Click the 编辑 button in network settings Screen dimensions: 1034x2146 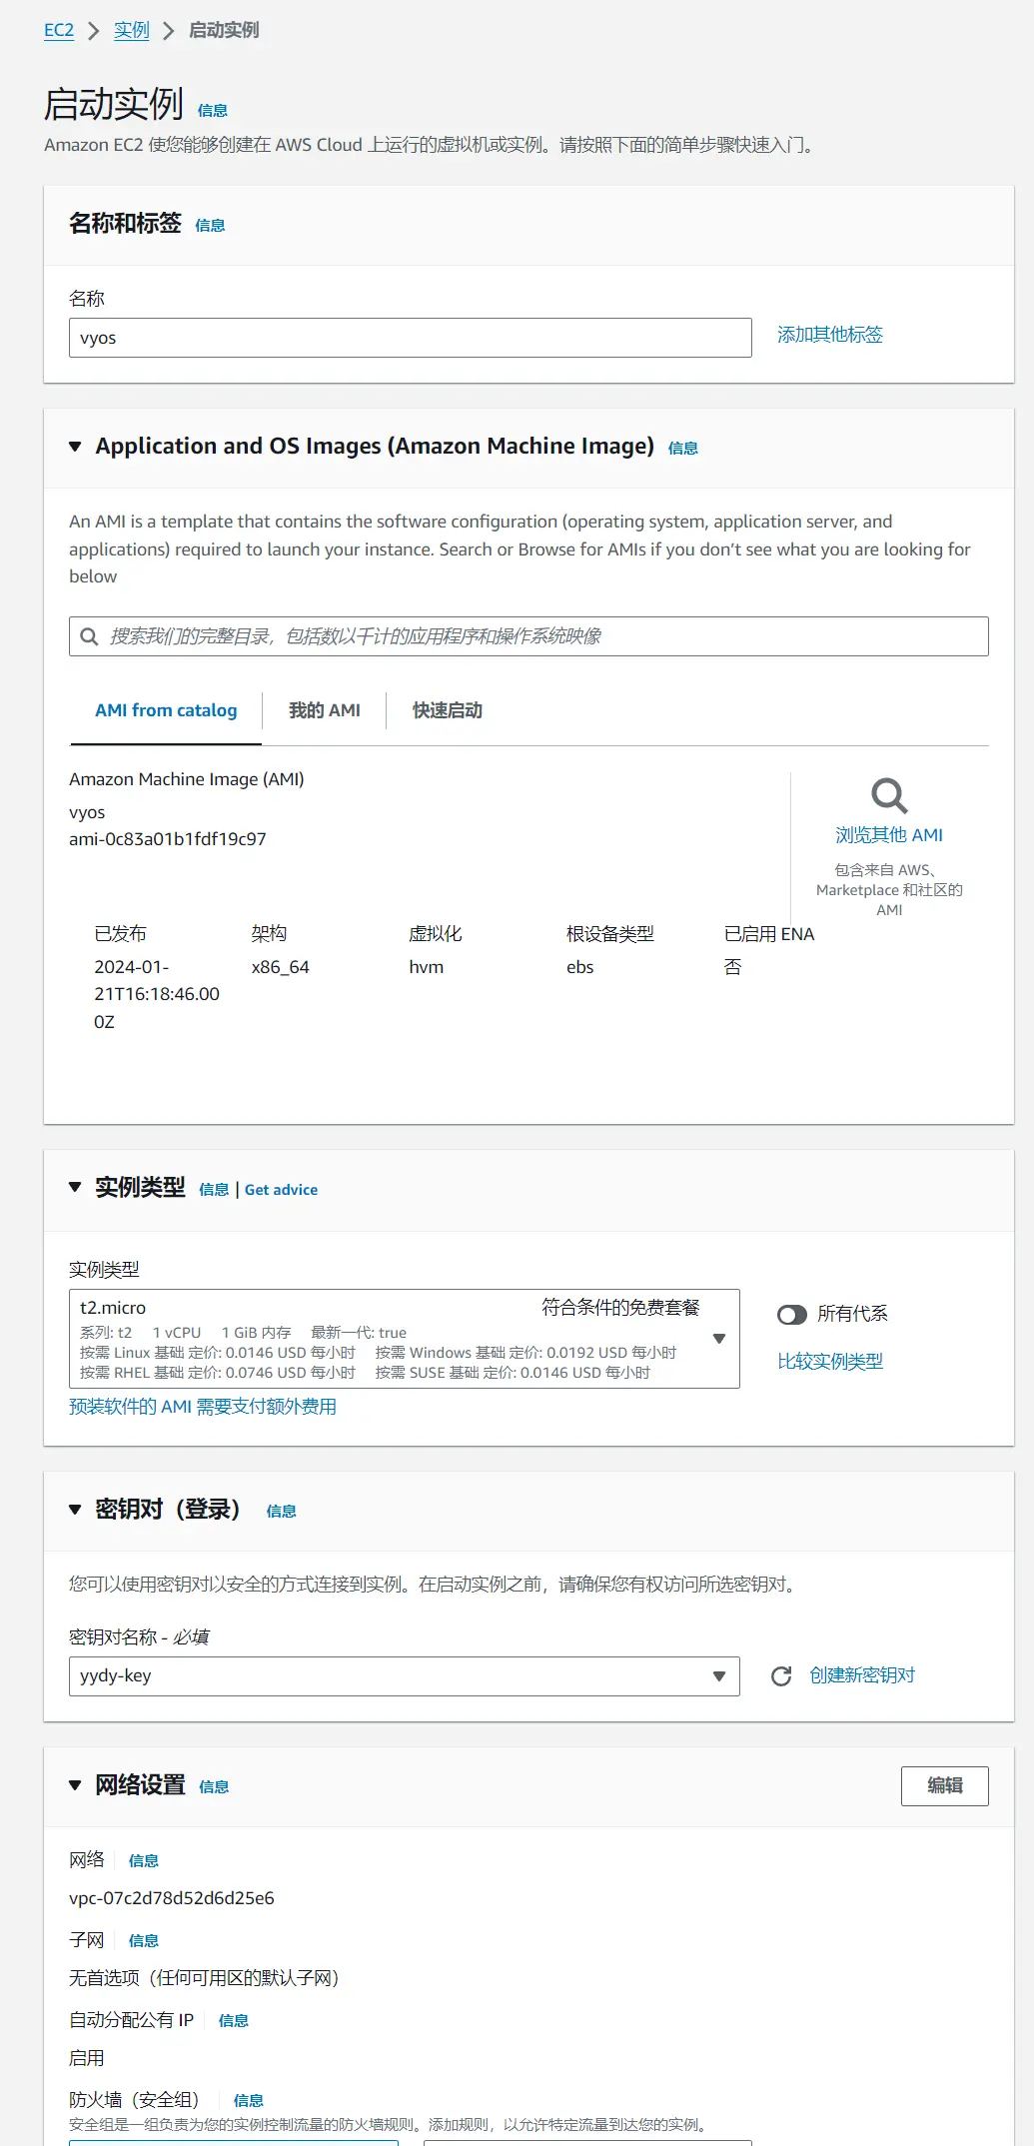point(945,1786)
